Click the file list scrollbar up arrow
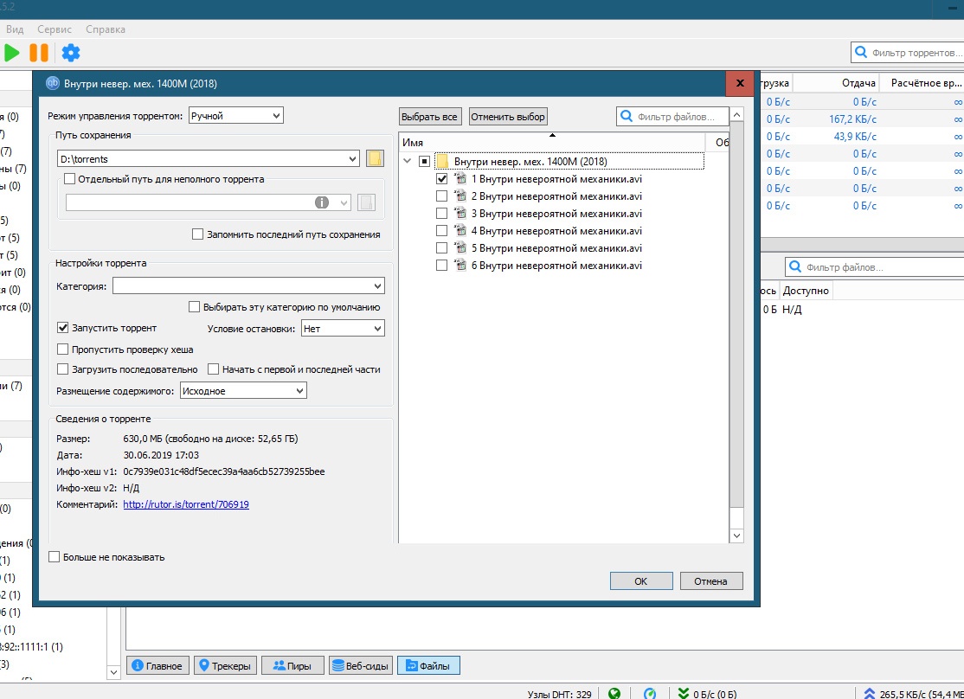This screenshot has width=964, height=699. (x=736, y=114)
